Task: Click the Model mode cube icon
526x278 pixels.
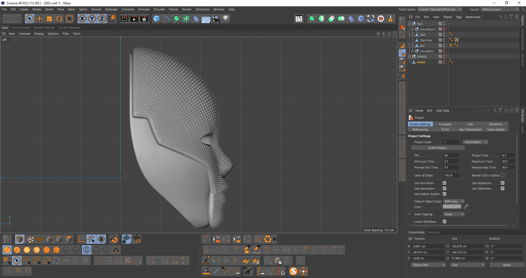Action: pos(20,239)
